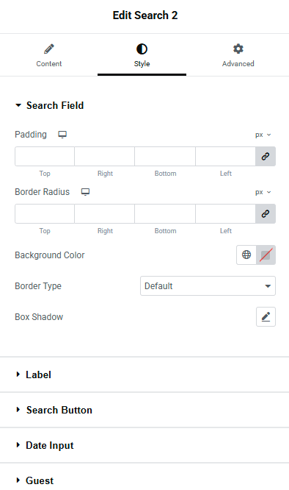Screen dimensions: 289x490
Task: Click the Padding Top input field
Action: click(x=45, y=156)
